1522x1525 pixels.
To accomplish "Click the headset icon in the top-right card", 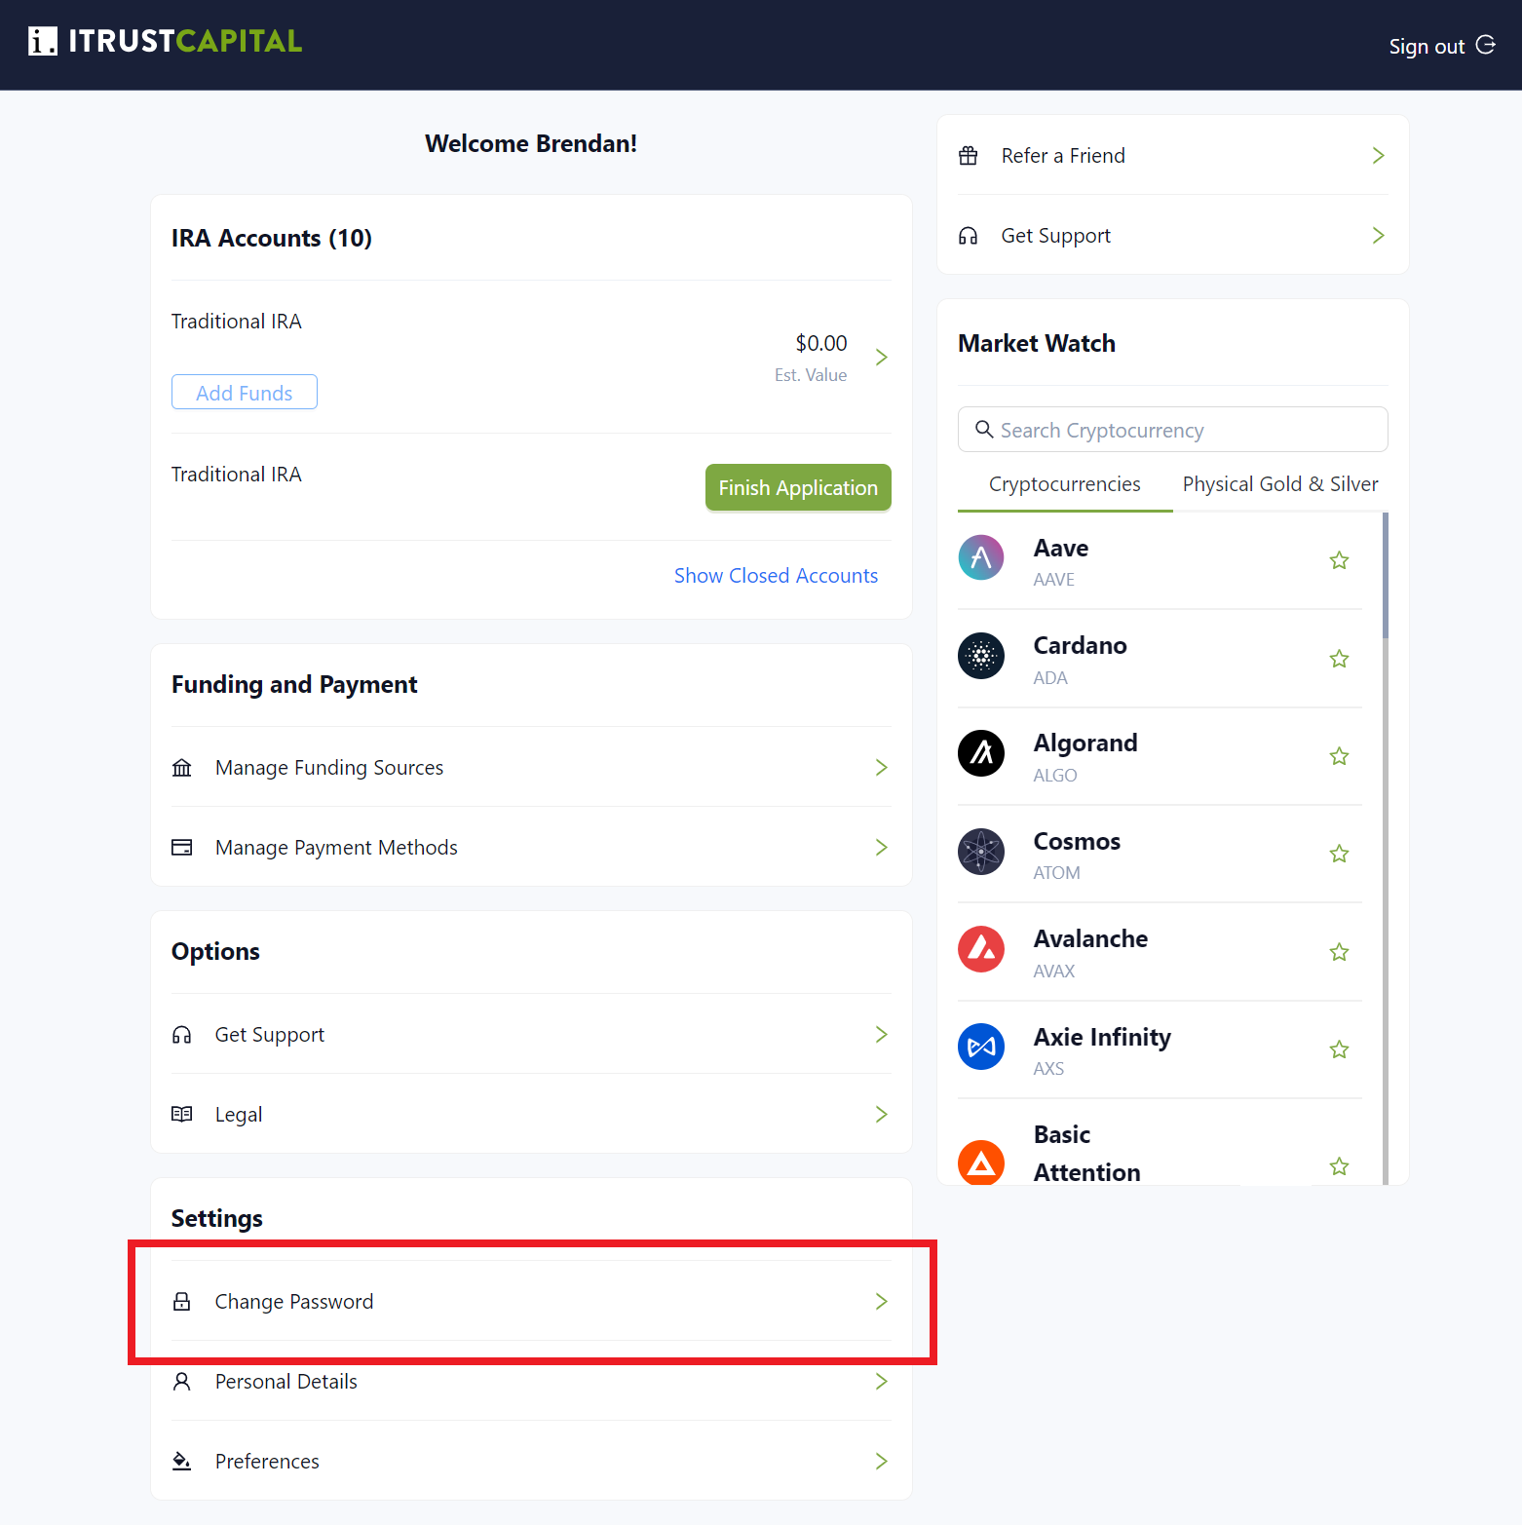I will coord(969,236).
